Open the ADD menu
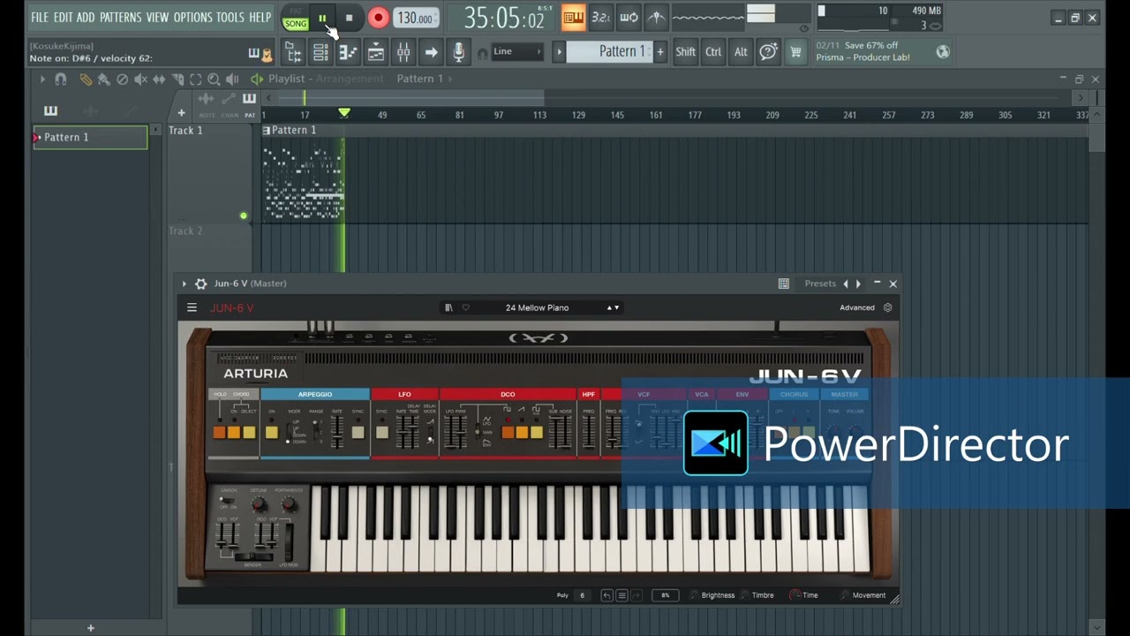The width and height of the screenshot is (1130, 636). coord(86,17)
